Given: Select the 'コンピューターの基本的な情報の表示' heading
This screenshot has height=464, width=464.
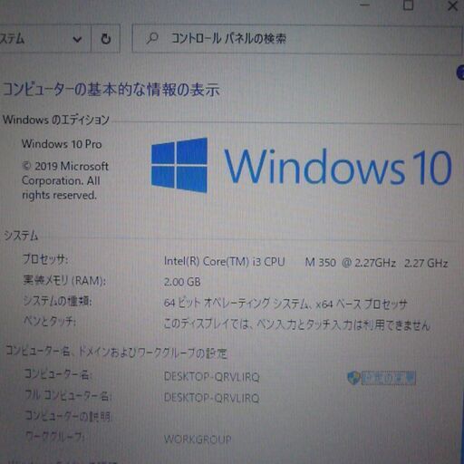Looking at the screenshot, I should tap(111, 90).
